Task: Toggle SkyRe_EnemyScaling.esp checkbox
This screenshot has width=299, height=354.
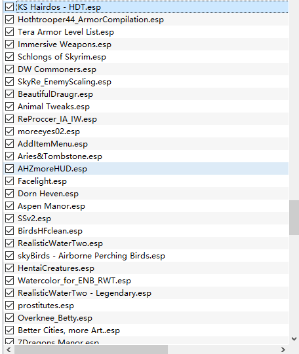Action: click(9, 82)
